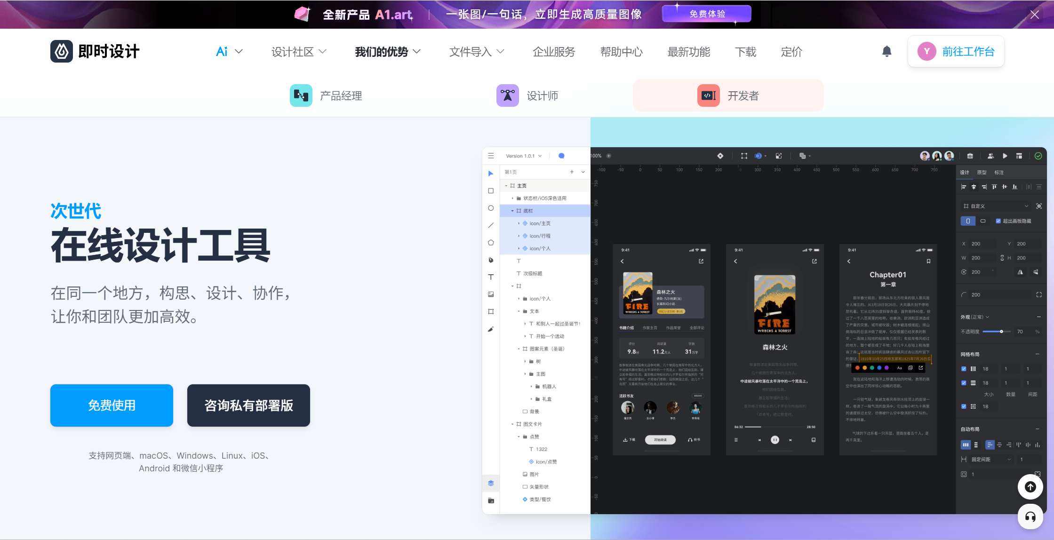Expand the Ai navigation dropdown

pyautogui.click(x=229, y=52)
